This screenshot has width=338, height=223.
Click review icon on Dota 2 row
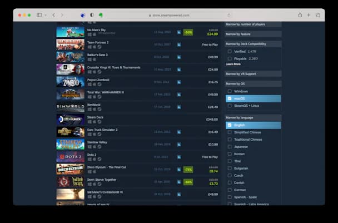pos(179,157)
